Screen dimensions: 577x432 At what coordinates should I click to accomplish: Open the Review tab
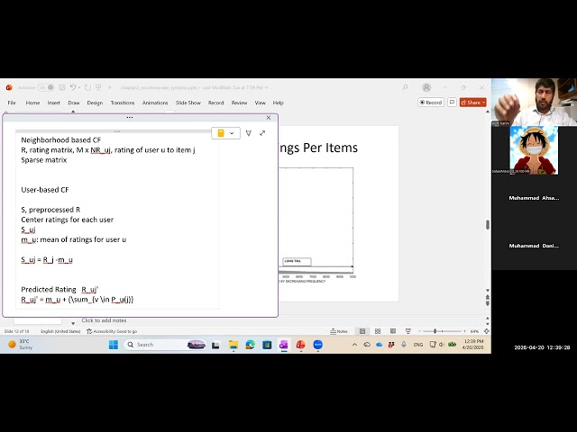click(x=239, y=103)
